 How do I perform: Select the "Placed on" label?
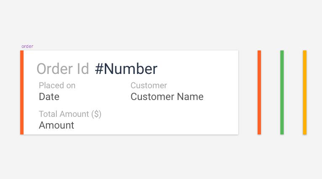(x=57, y=86)
